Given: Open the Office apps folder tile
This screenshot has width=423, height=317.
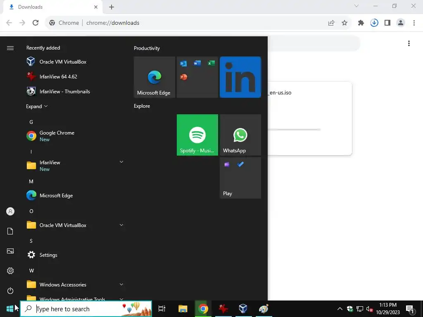Looking at the screenshot, I should [x=197, y=77].
